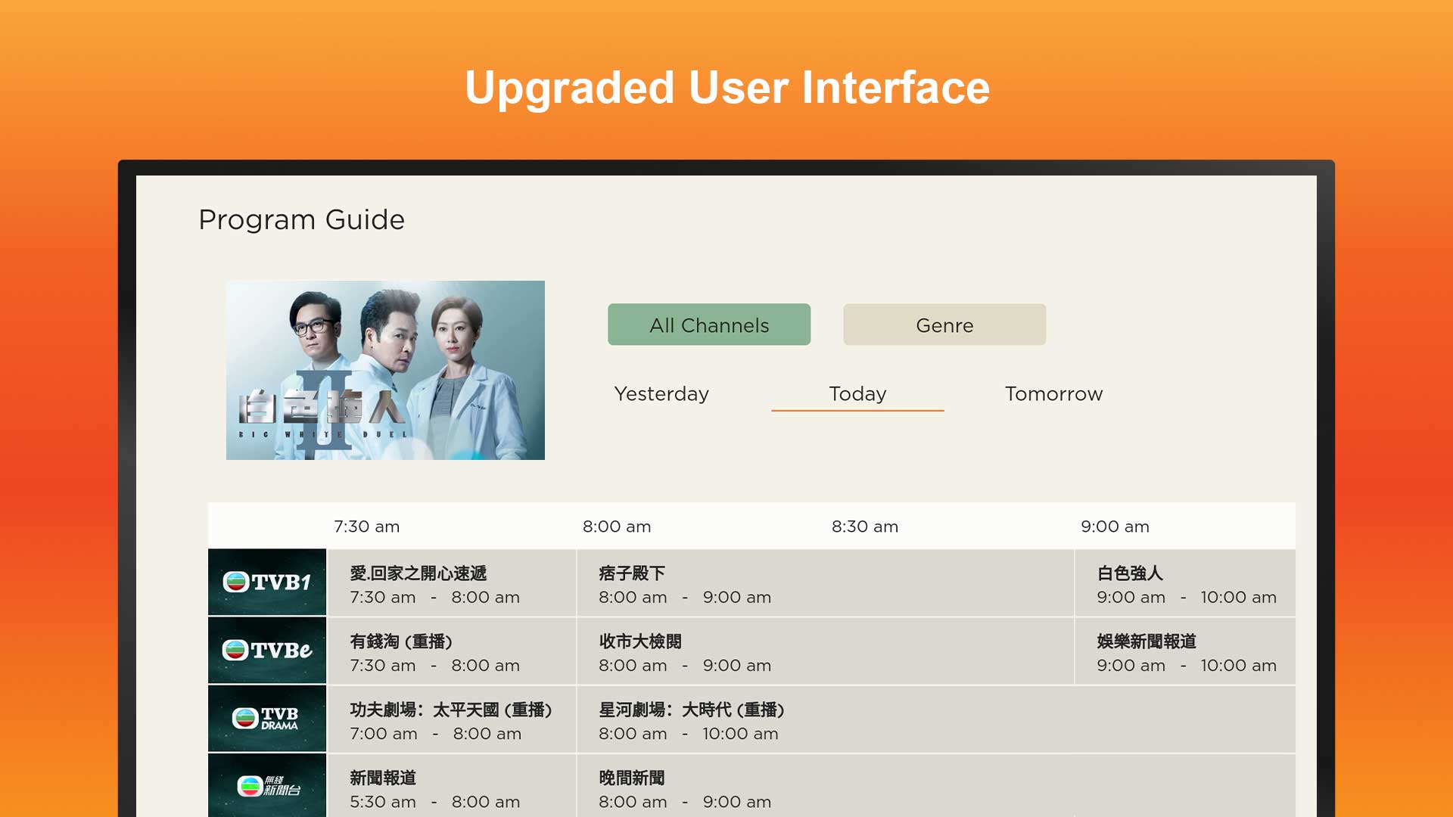Select 娛樂新聞報道 9:00 am program

pos(1185,651)
